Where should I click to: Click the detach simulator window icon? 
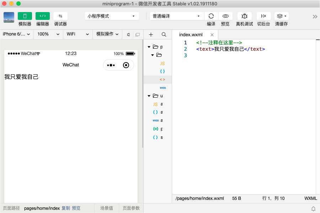[x=138, y=35]
